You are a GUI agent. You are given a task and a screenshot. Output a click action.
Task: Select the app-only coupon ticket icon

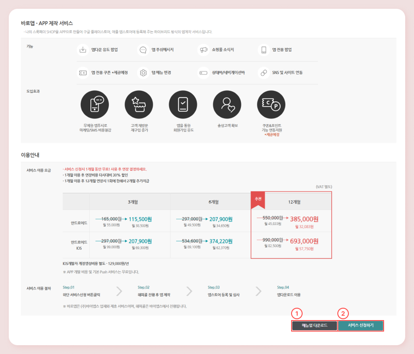coord(82,73)
